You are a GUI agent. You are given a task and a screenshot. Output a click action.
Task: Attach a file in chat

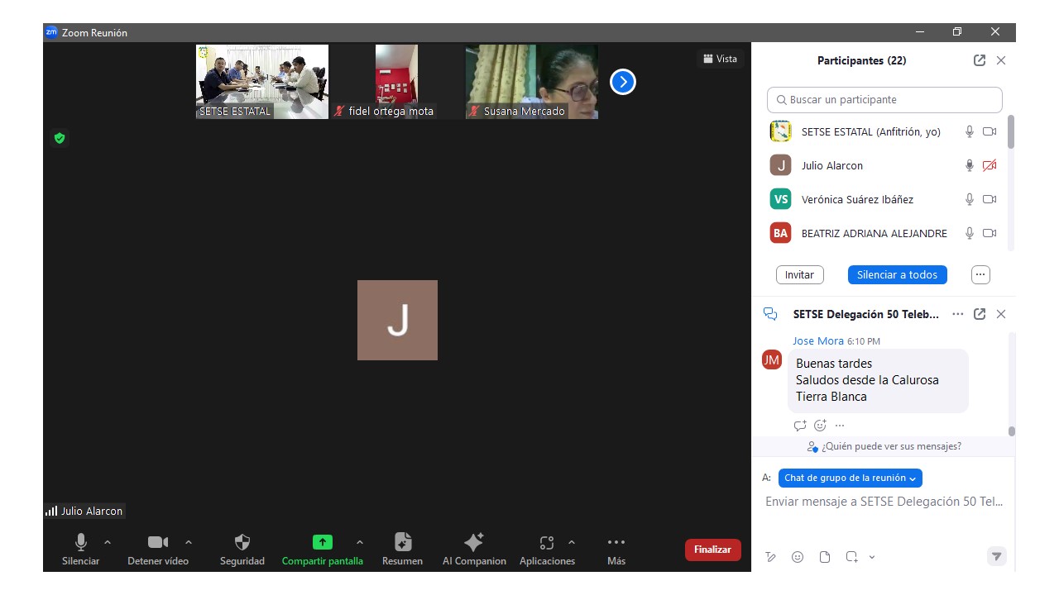coord(825,557)
